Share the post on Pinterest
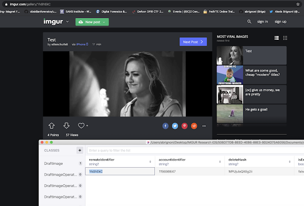The image size is (304, 206). pos(184,126)
